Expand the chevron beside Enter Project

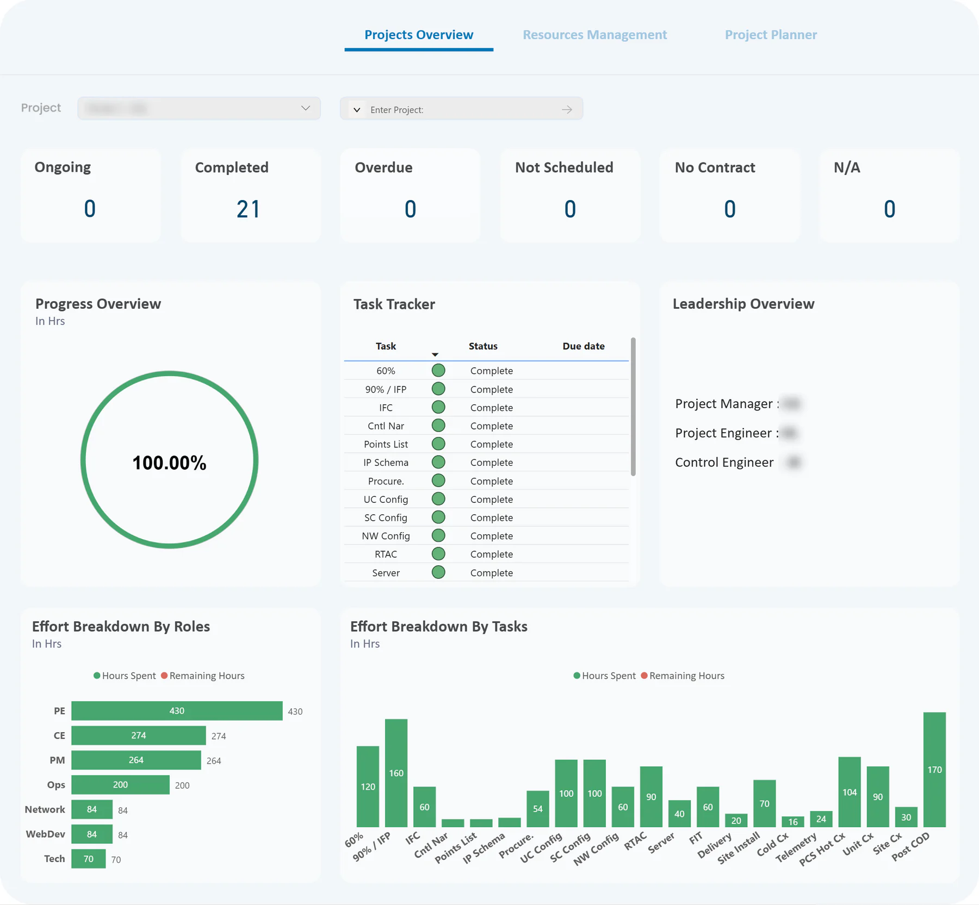pos(357,109)
